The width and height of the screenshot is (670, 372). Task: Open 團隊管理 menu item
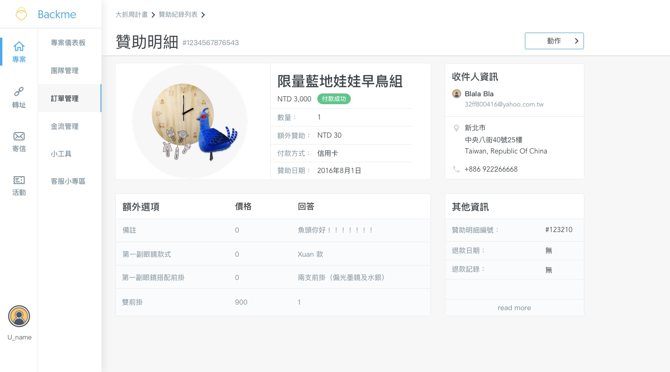(65, 71)
